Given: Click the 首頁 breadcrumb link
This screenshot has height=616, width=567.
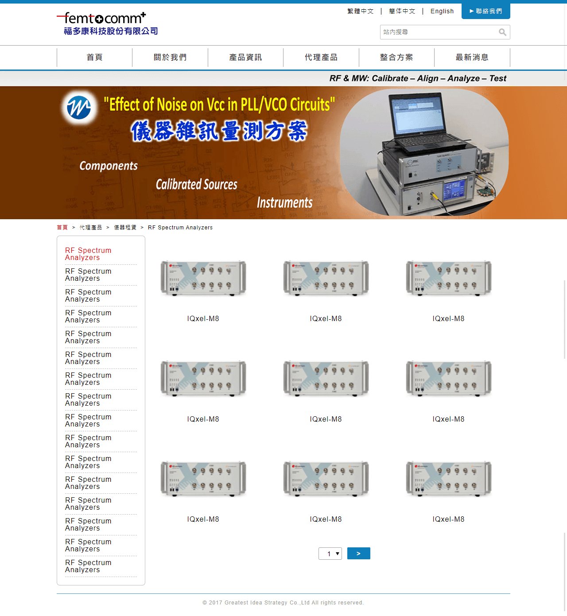Looking at the screenshot, I should tap(62, 227).
